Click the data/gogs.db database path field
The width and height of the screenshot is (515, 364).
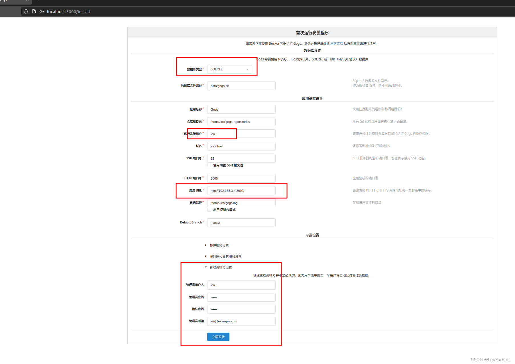click(x=241, y=86)
